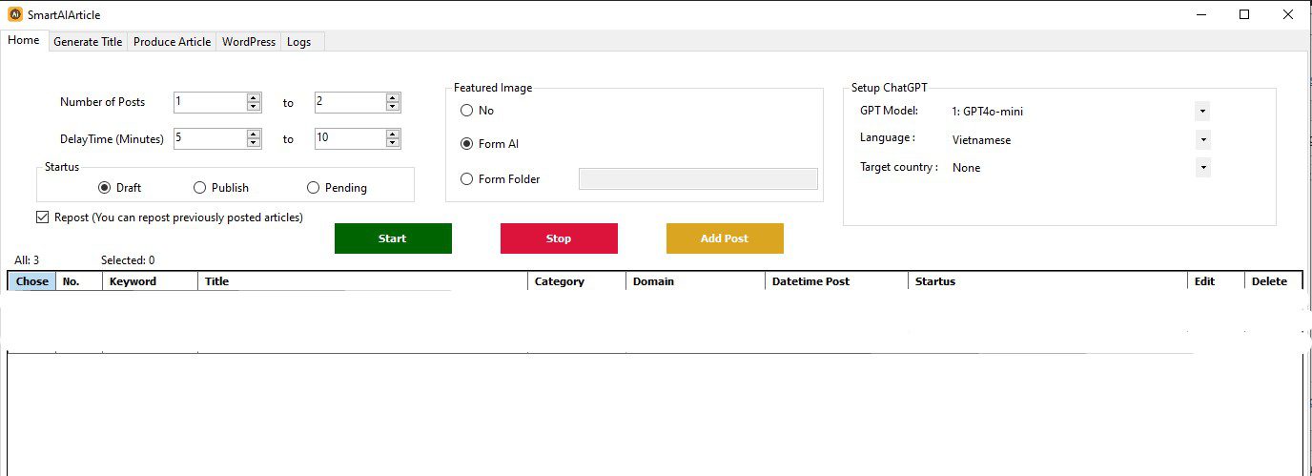Decrease the Number of Posts maximum value

point(393,107)
